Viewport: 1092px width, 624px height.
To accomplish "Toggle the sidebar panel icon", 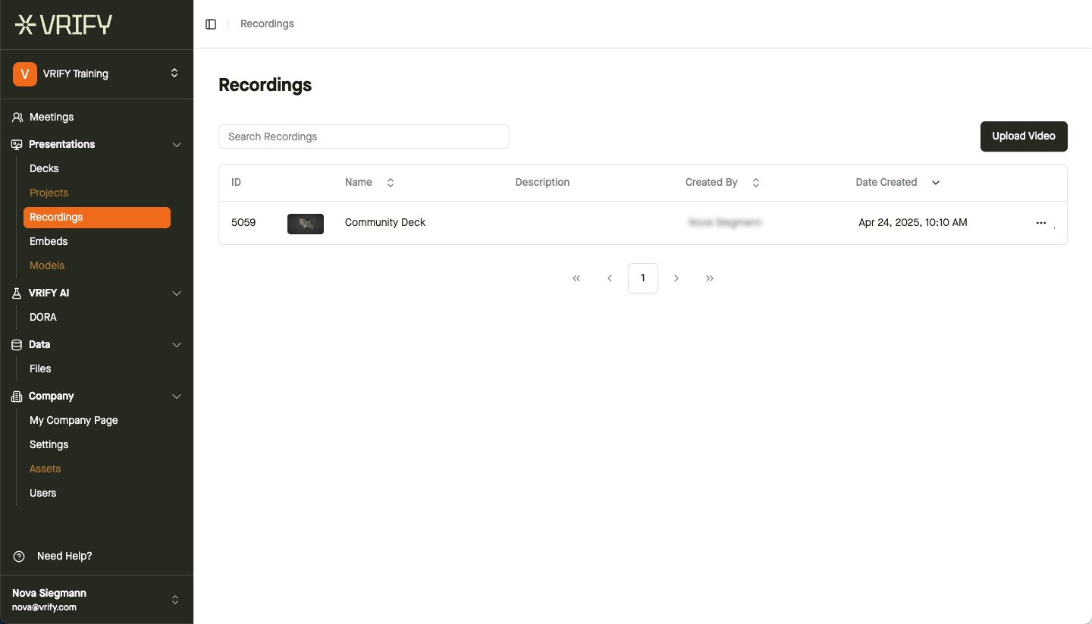I will (x=211, y=24).
